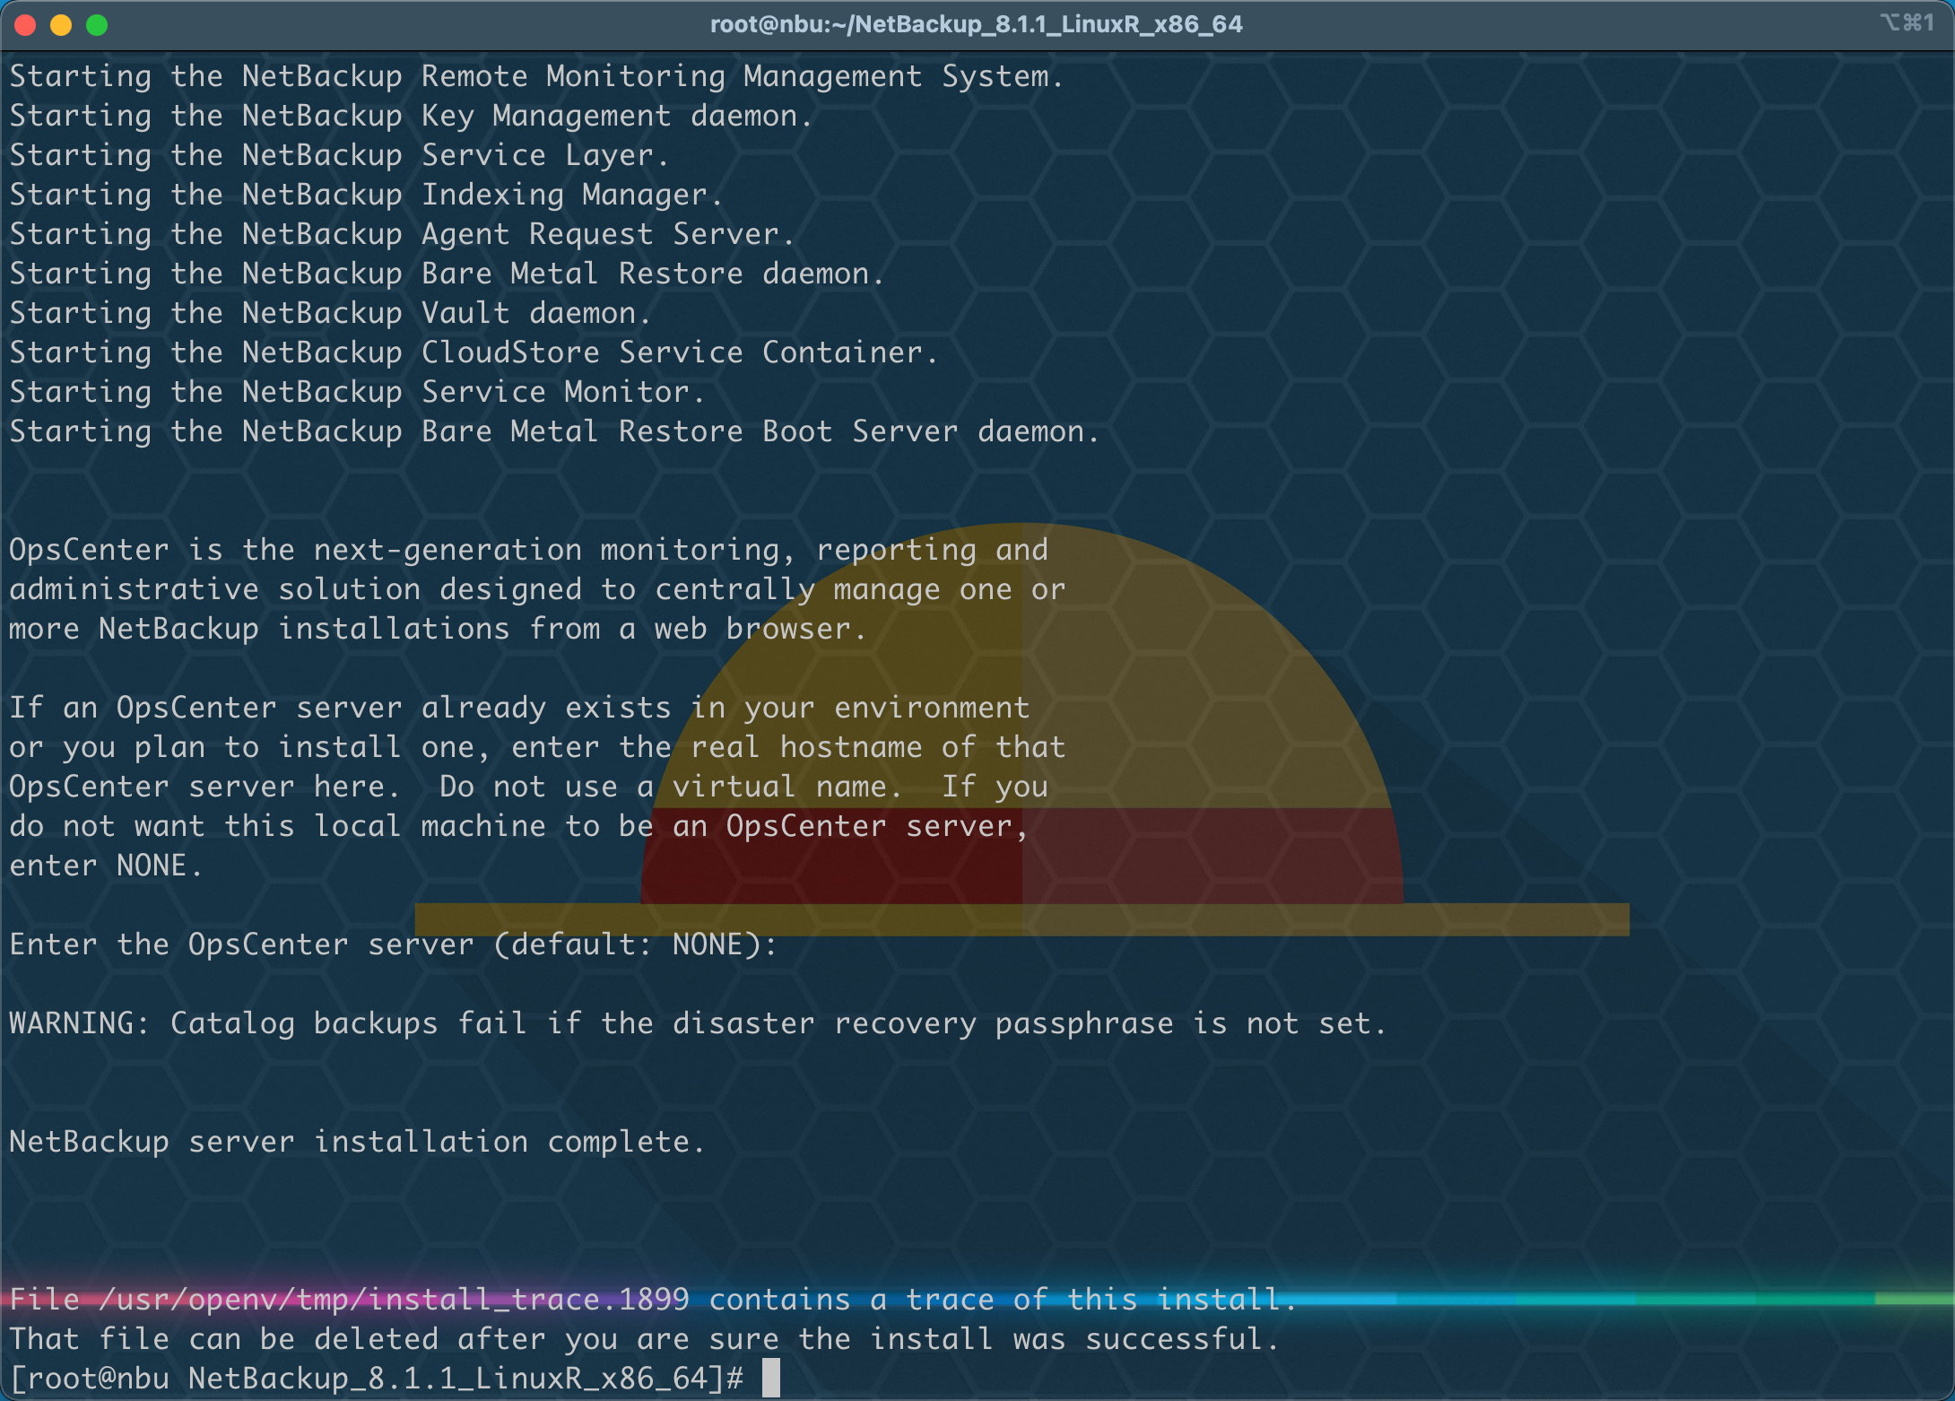This screenshot has width=1955, height=1401.
Task: Click the window title root@nbu text
Action: click(x=976, y=24)
